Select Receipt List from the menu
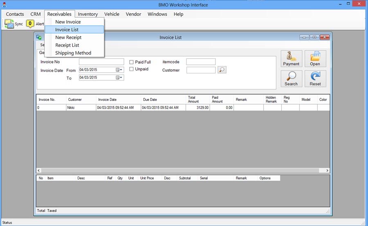Image resolution: width=368 pixels, height=226 pixels. pyautogui.click(x=74, y=45)
